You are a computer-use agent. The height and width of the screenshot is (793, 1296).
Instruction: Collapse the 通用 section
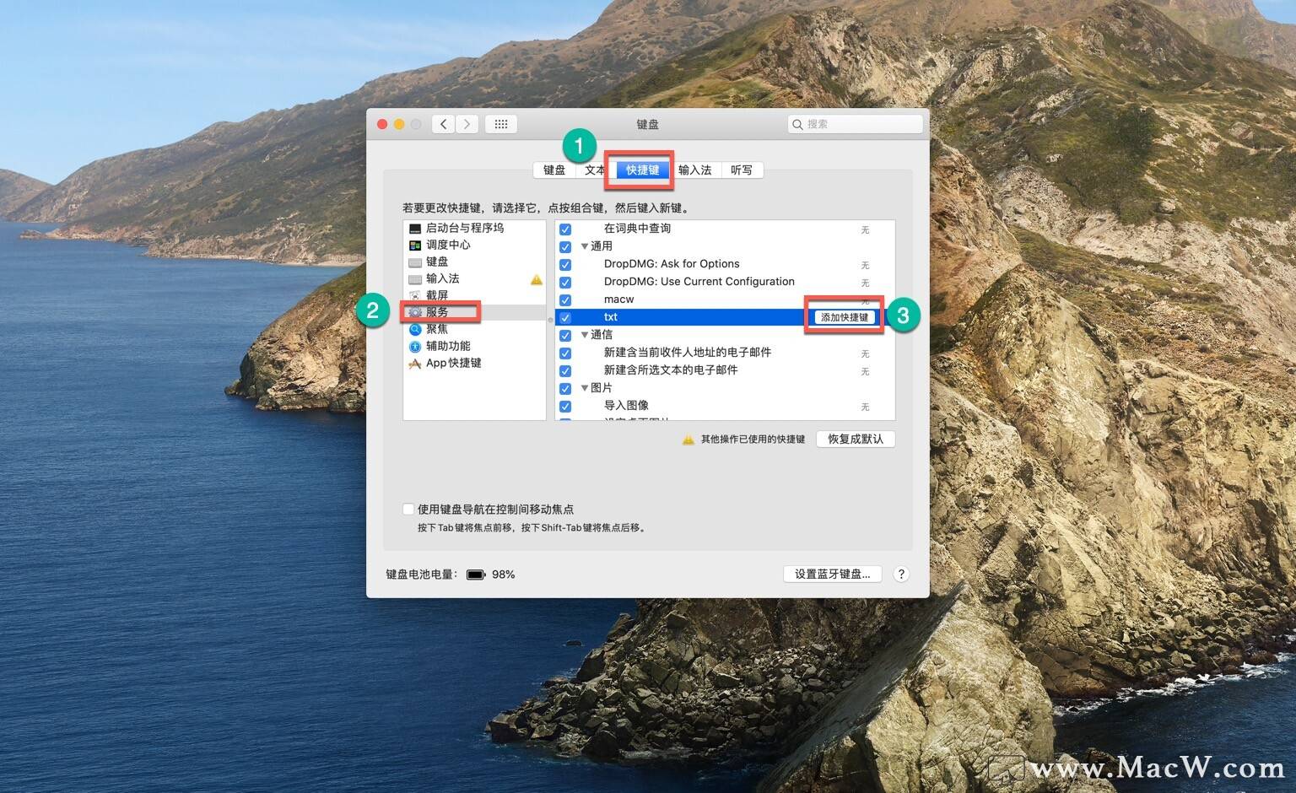[x=585, y=246]
